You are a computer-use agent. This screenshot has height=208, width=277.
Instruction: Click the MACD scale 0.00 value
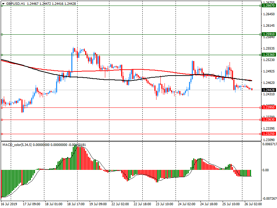(x=266, y=170)
